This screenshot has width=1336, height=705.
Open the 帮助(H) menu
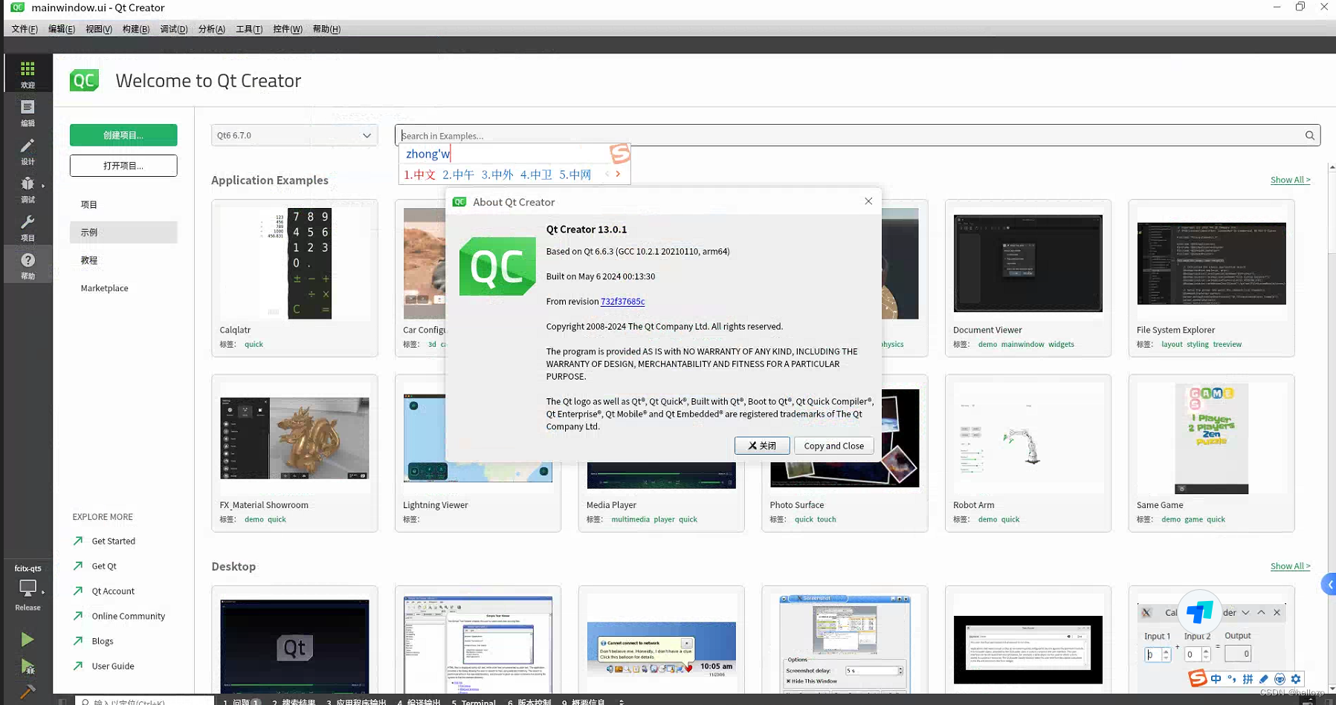pos(326,29)
